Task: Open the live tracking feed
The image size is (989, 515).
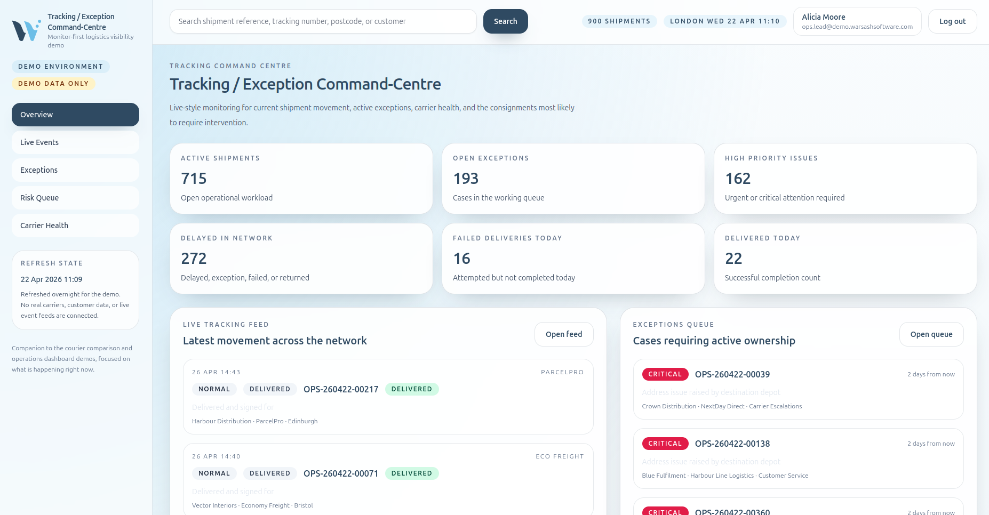Action: tap(563, 334)
